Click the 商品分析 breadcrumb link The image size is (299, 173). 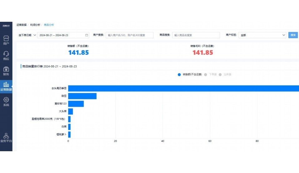pos(49,25)
